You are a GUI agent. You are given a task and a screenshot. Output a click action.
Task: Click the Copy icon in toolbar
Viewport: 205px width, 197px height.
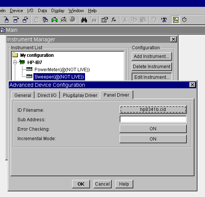(x=134, y=20)
